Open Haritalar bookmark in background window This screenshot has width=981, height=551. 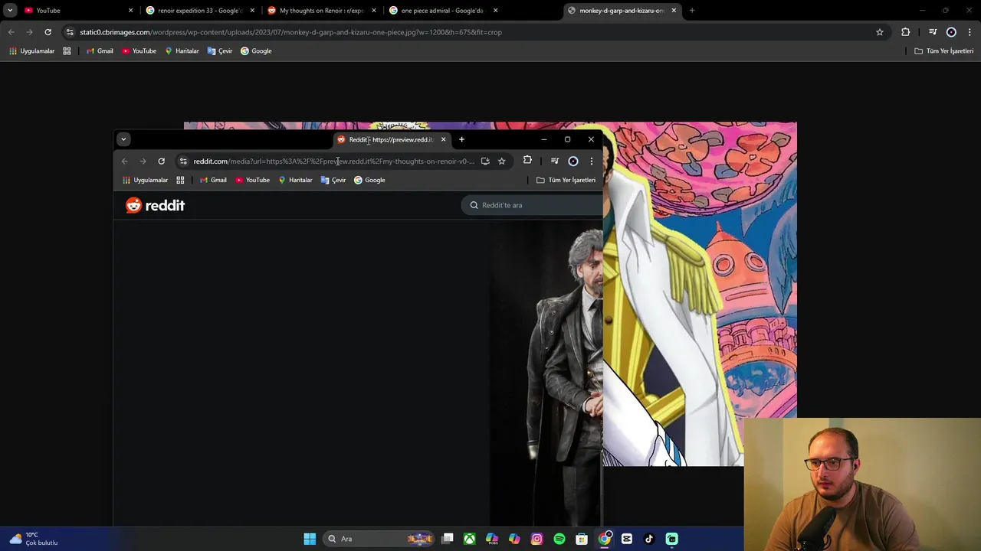[182, 51]
